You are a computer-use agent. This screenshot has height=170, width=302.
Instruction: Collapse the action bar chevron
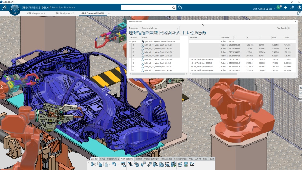coord(88,162)
